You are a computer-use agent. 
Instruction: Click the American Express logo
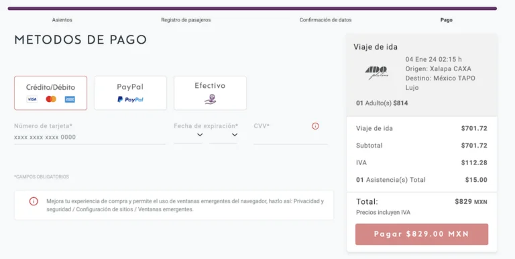click(x=70, y=99)
